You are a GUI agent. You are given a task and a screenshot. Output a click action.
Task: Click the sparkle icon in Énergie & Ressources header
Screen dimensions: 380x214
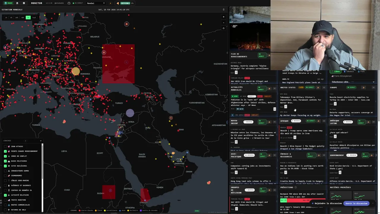coord(319,155)
